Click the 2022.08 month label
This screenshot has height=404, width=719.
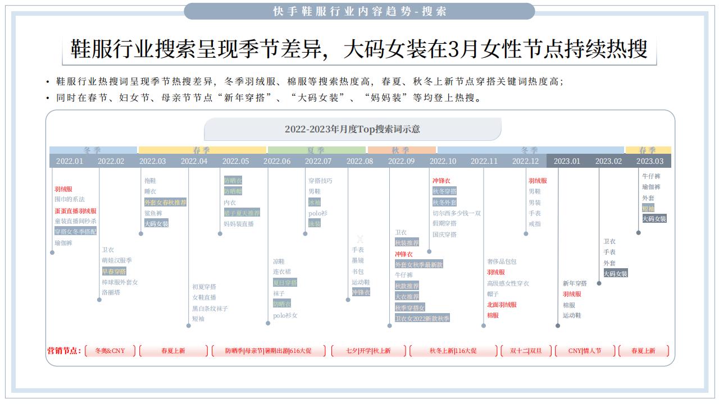click(x=360, y=161)
